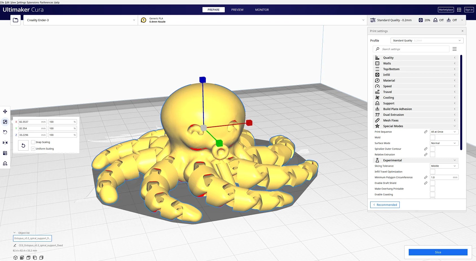Click the Open File folder icon
Viewport: 476px width, 261px height.
16,20
